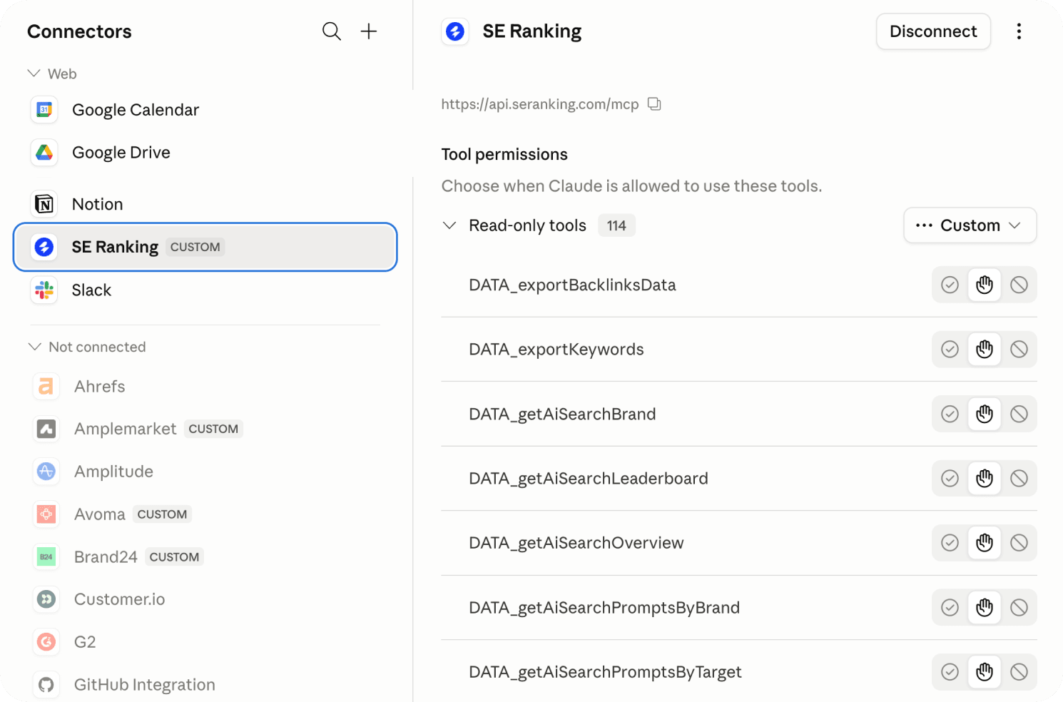Add a new connector with plus icon
The width and height of the screenshot is (1063, 702).
pyautogui.click(x=369, y=31)
